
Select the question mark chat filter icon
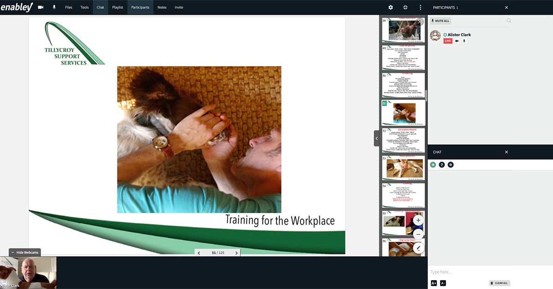442,165
